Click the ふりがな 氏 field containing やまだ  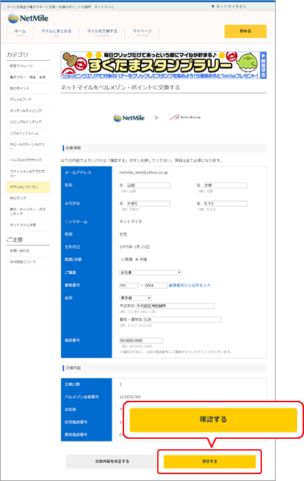(x=149, y=204)
